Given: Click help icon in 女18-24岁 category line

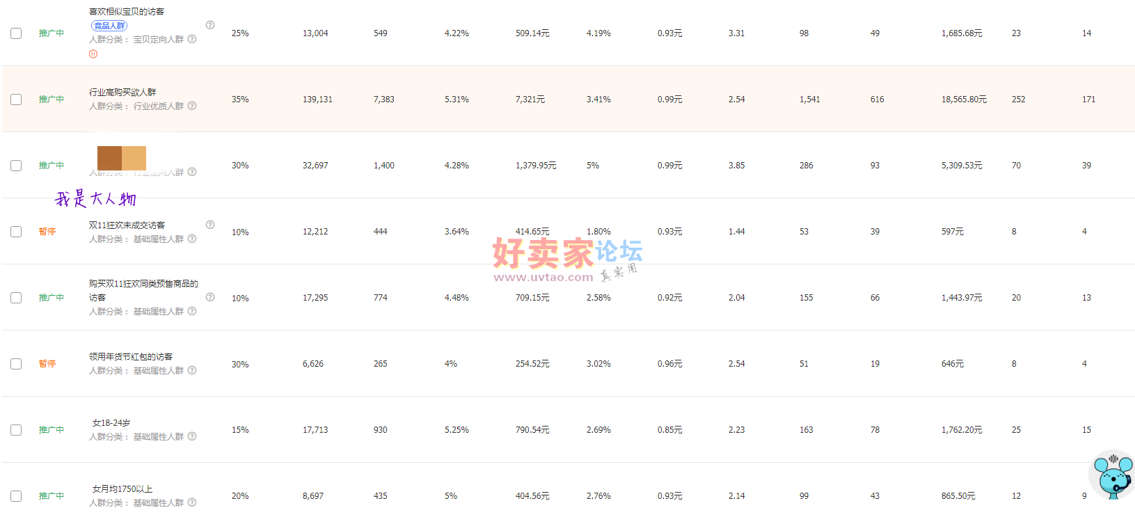Looking at the screenshot, I should click(192, 436).
